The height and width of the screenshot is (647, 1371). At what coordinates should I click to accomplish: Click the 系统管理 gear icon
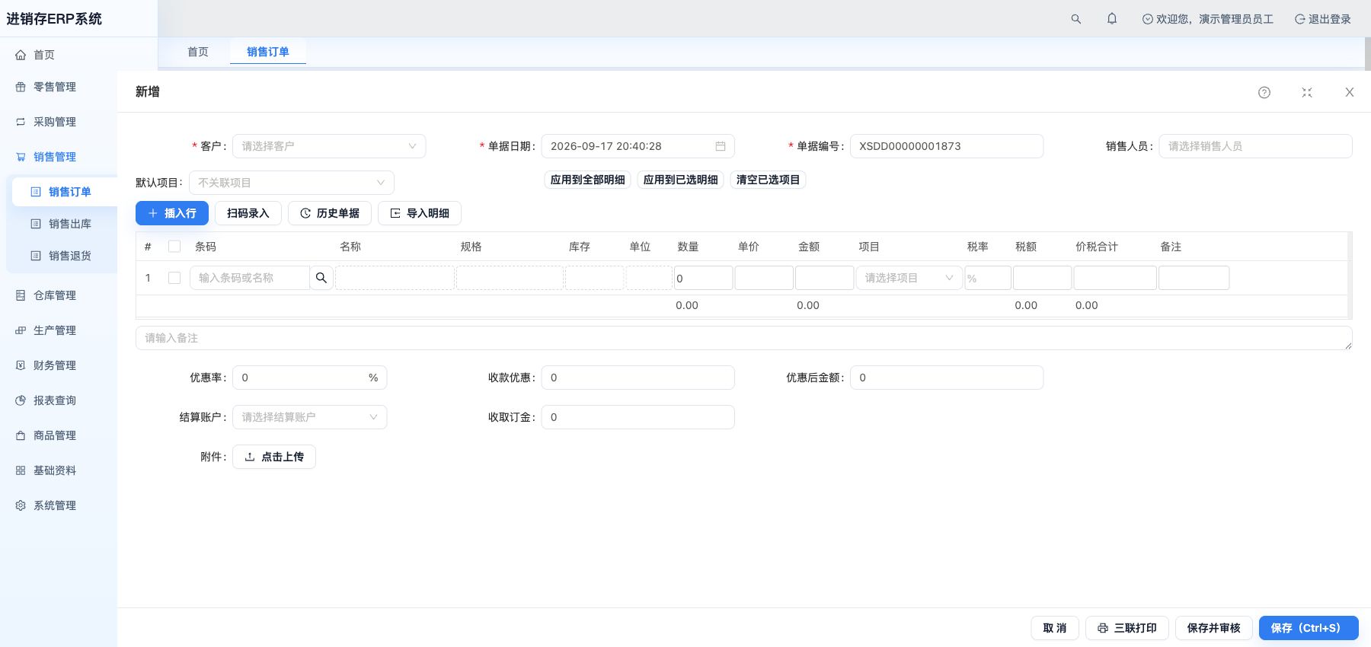tap(21, 505)
